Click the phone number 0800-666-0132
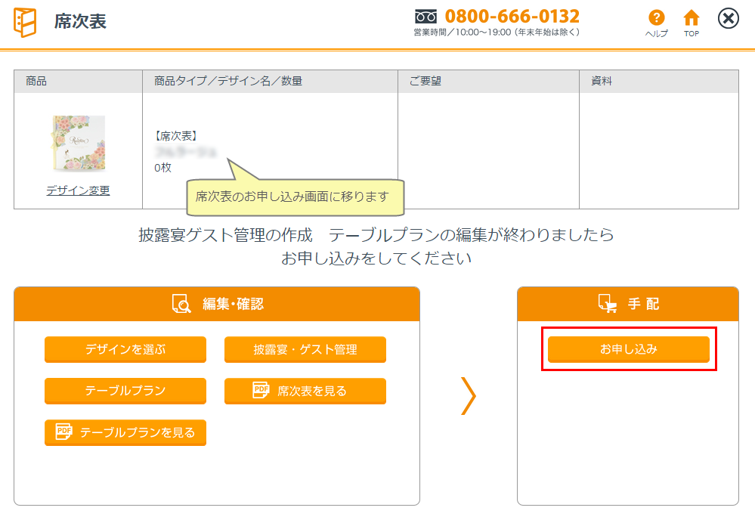 512,16
